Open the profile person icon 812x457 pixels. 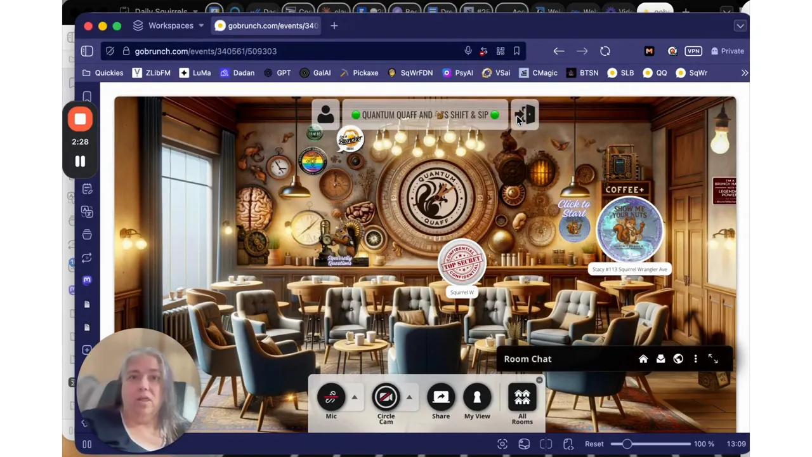click(325, 115)
